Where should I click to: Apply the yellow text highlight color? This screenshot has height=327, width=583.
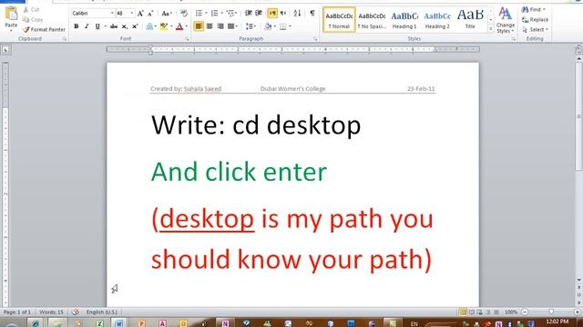click(x=164, y=26)
